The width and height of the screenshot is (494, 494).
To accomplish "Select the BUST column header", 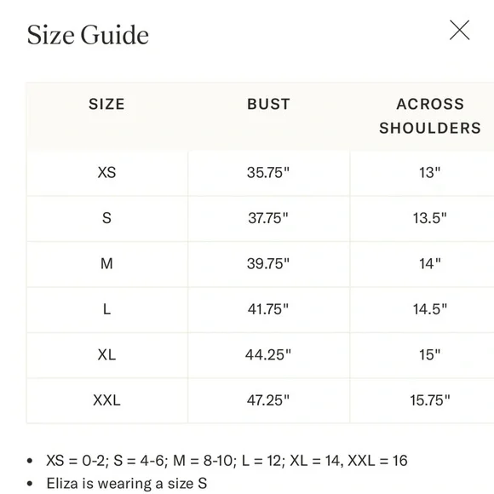I will 268,104.
